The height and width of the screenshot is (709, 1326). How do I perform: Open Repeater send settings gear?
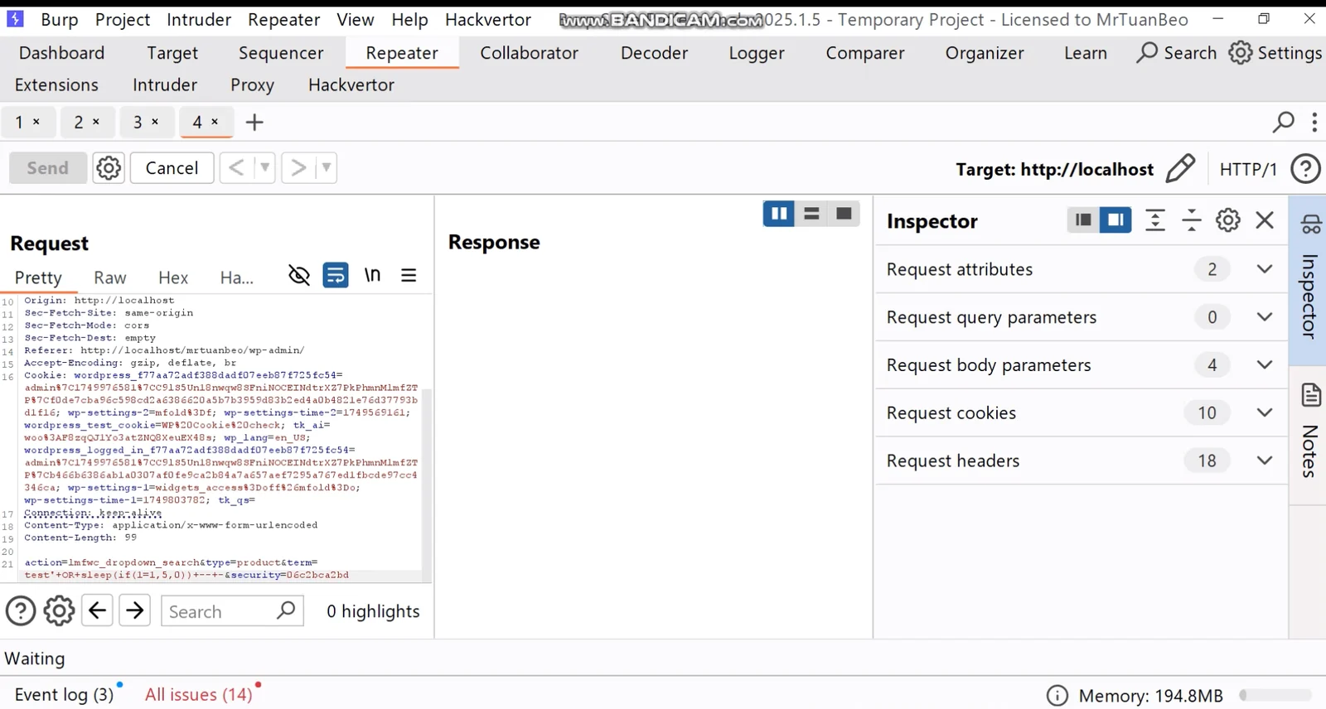tap(109, 168)
